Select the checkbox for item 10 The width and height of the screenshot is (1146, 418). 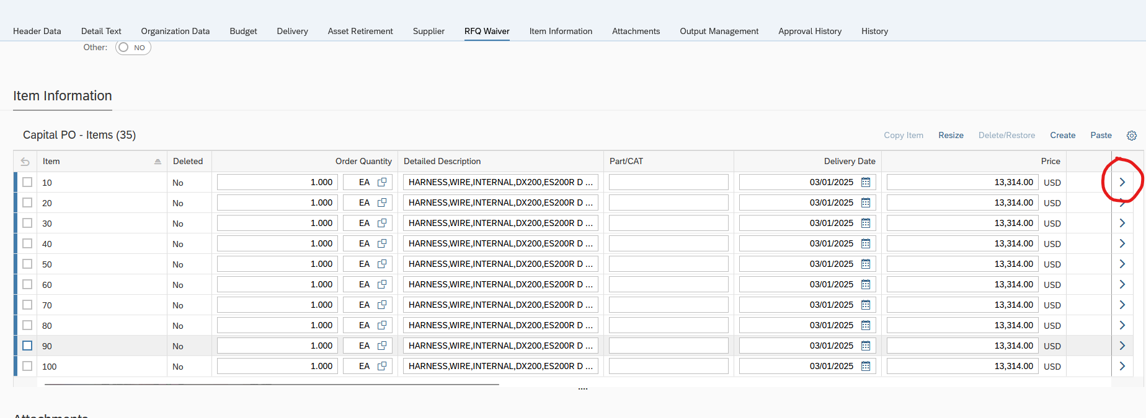coord(27,182)
